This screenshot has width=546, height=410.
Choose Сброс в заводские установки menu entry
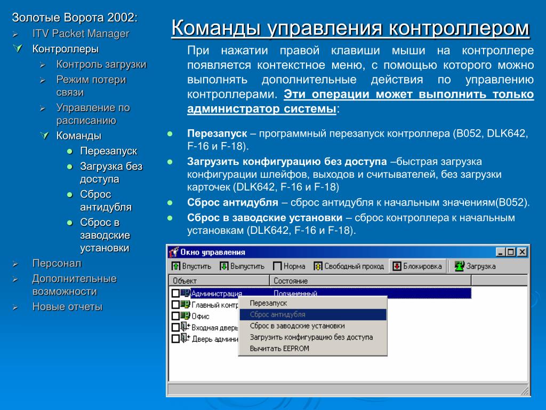(312, 326)
